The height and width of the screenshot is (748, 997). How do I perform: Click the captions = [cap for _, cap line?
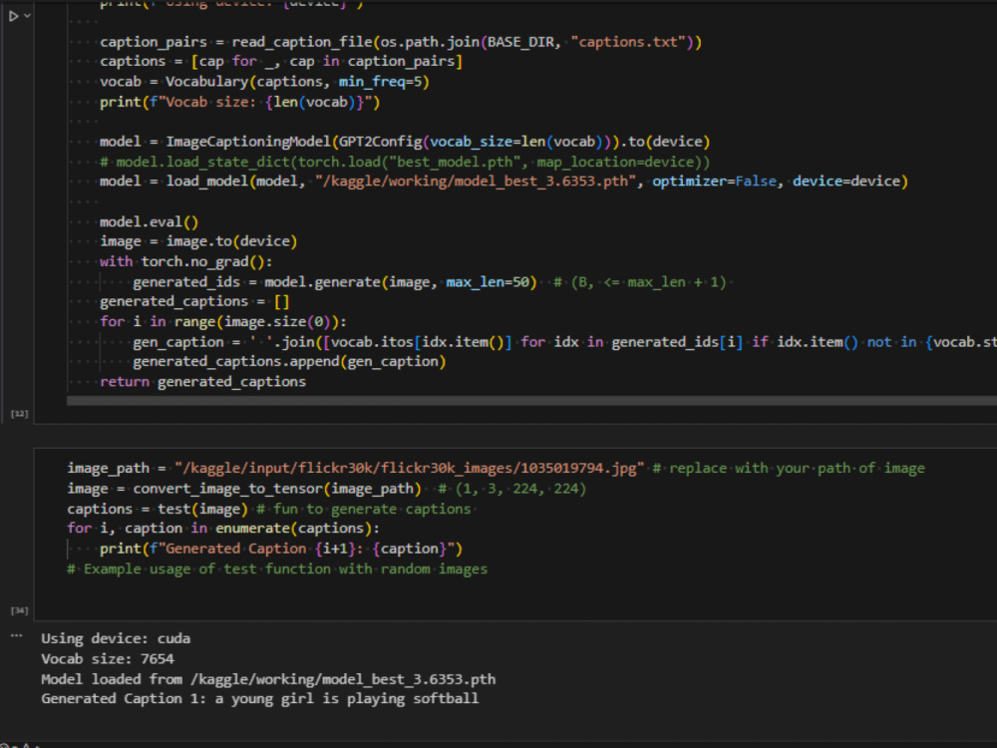coord(281,62)
